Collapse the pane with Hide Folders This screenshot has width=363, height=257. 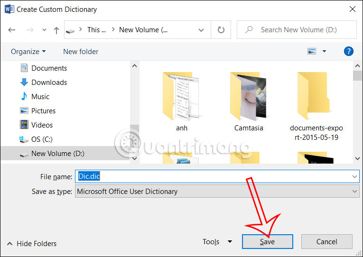[x=32, y=244]
